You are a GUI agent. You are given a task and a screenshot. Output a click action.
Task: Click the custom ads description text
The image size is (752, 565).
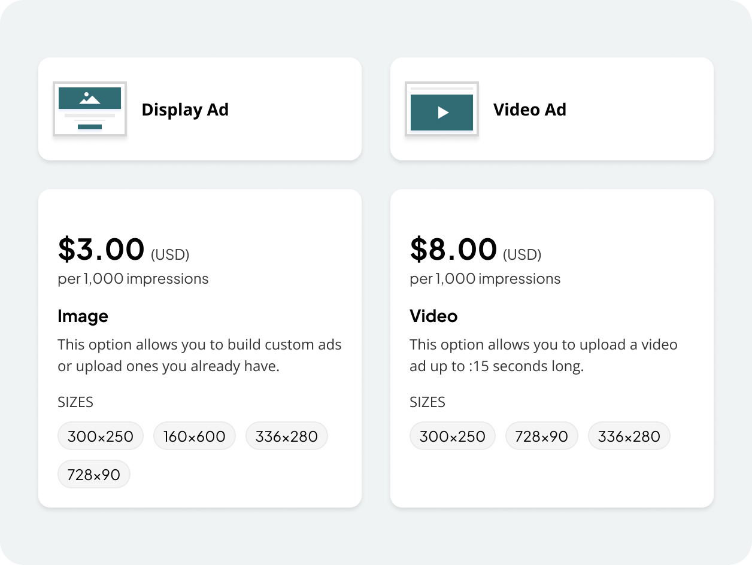(199, 355)
